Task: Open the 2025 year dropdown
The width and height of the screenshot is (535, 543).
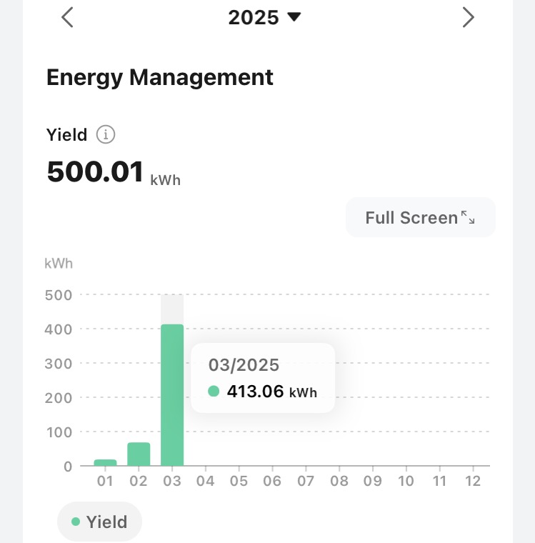Action: click(x=264, y=17)
